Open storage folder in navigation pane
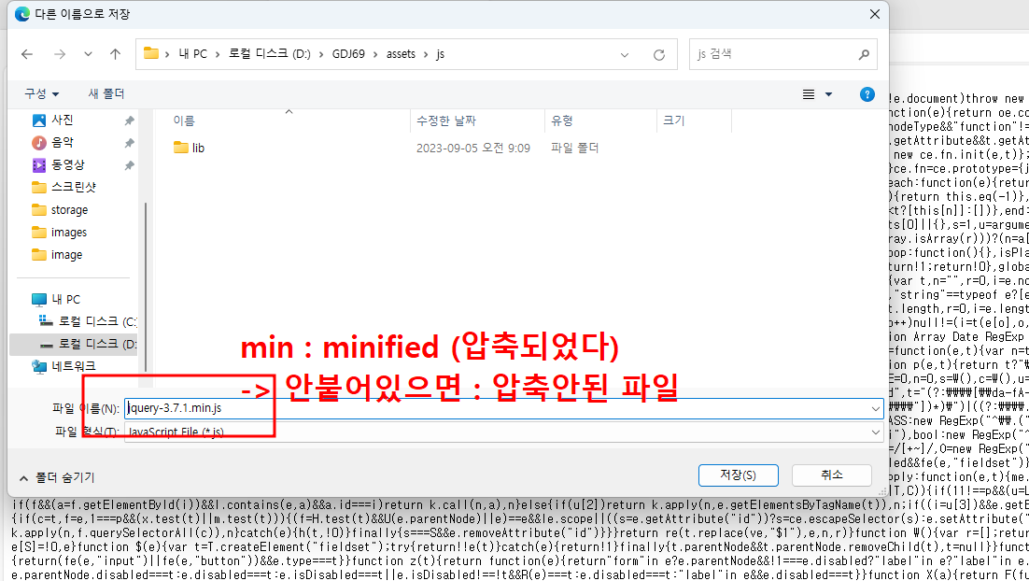Viewport: 1029px width, 581px height. coord(69,210)
